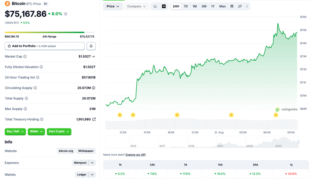Open the Total Treasury Holding info icon
Image resolution: width=310 pixels, height=180 pixels.
tap(42, 119)
